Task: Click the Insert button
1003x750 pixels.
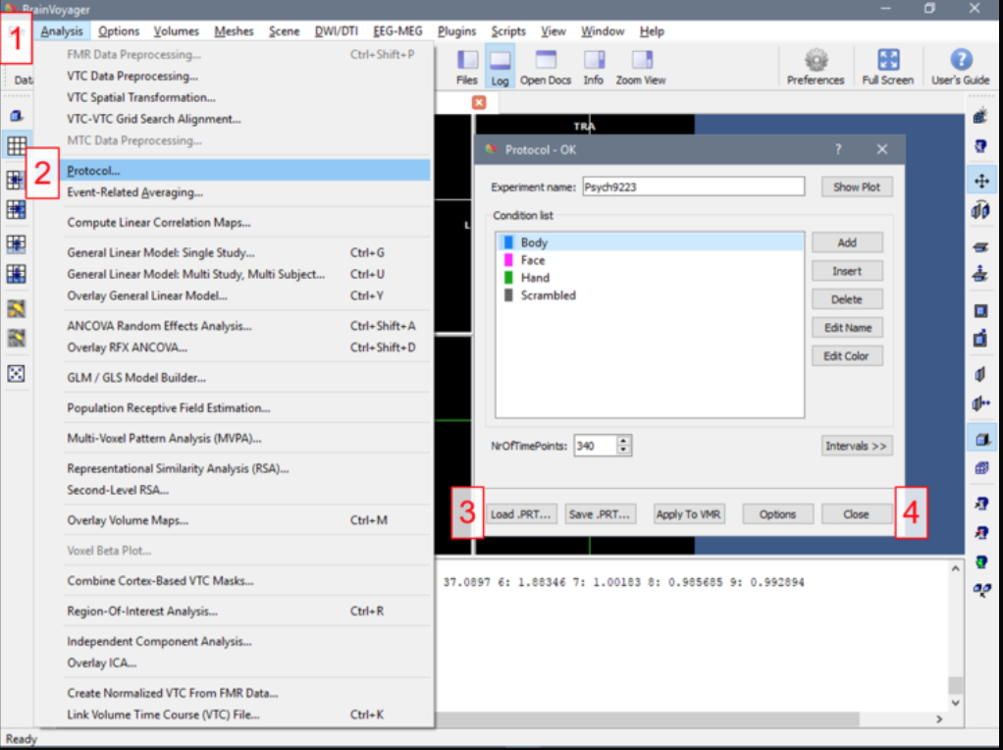Action: (847, 271)
